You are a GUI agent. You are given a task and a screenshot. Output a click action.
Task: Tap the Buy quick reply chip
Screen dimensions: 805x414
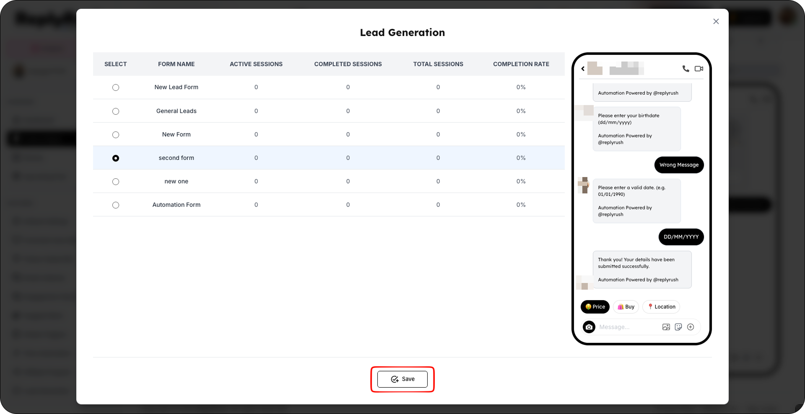pyautogui.click(x=626, y=307)
